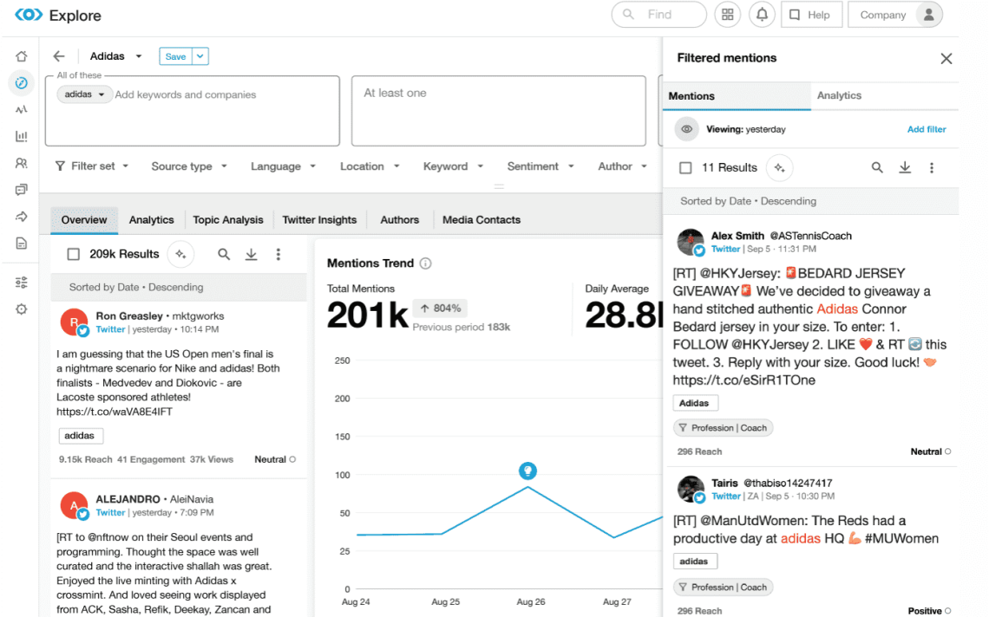The width and height of the screenshot is (989, 617).
Task: Toggle the Viewing eye icon
Action: (687, 129)
